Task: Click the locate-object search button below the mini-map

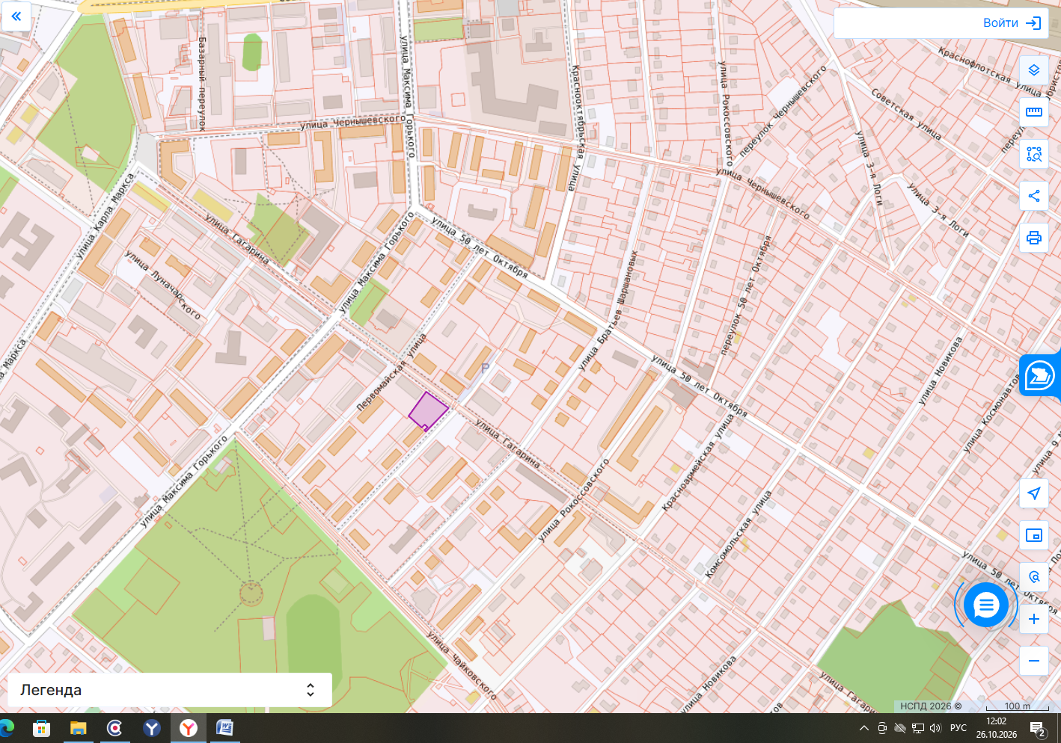Action: [x=1034, y=577]
